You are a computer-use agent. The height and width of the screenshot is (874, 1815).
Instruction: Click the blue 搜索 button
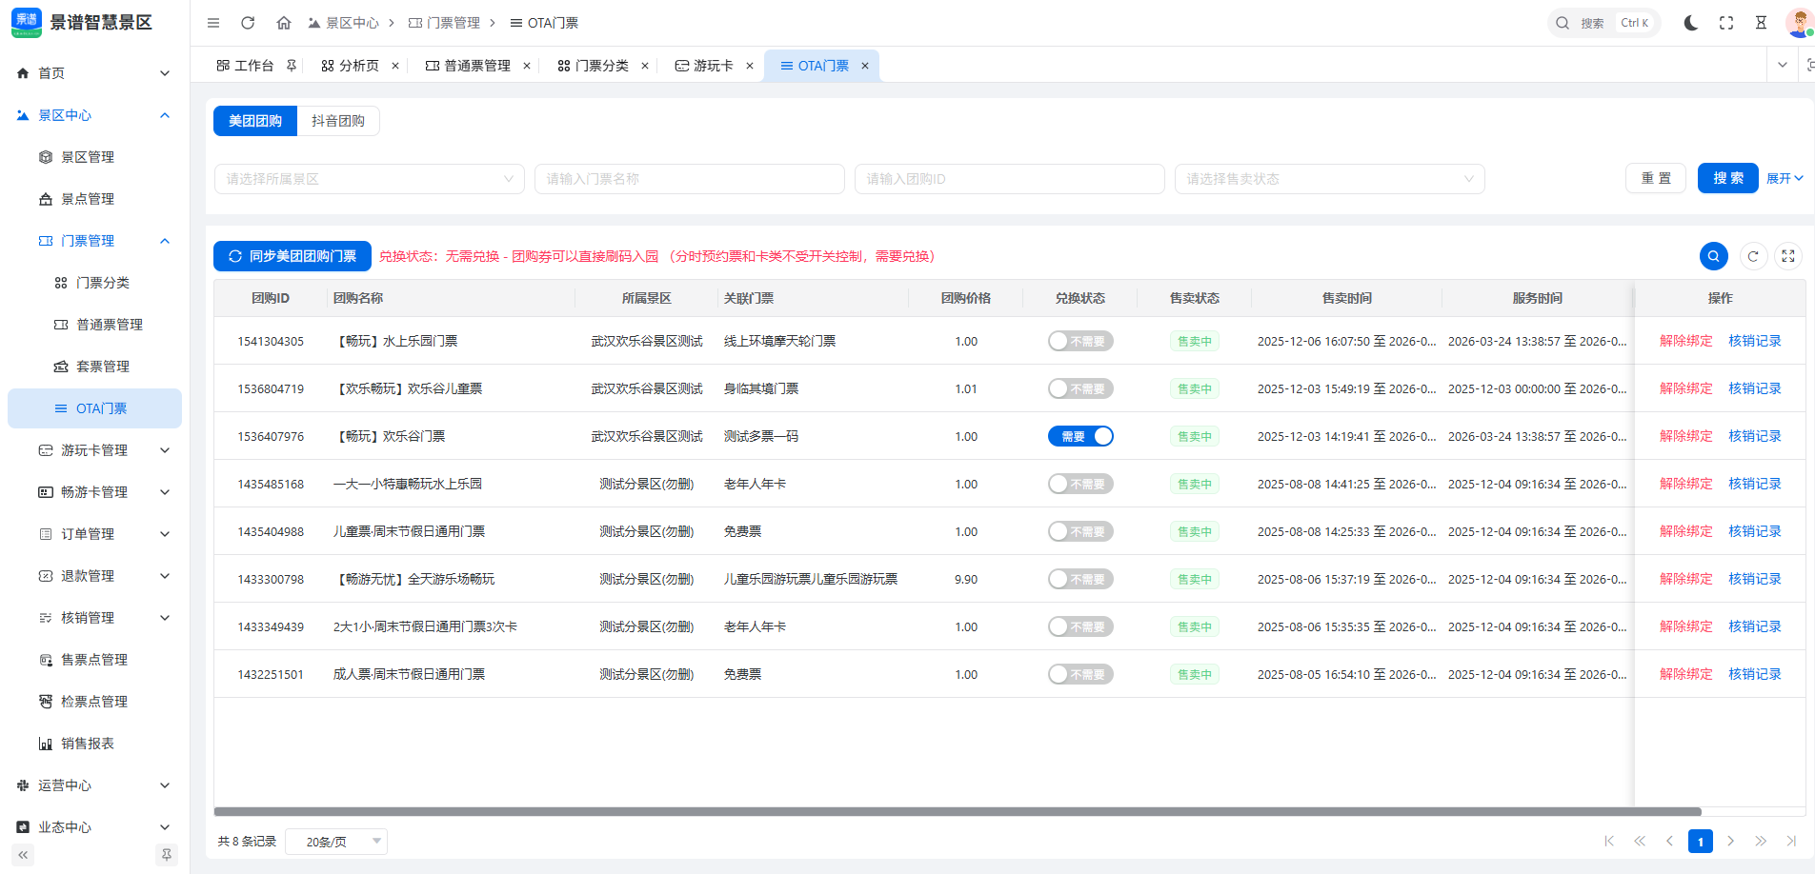point(1728,178)
